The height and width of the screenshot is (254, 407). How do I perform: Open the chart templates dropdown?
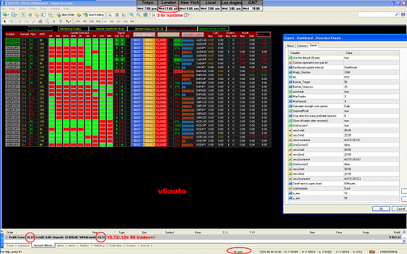[187, 15]
